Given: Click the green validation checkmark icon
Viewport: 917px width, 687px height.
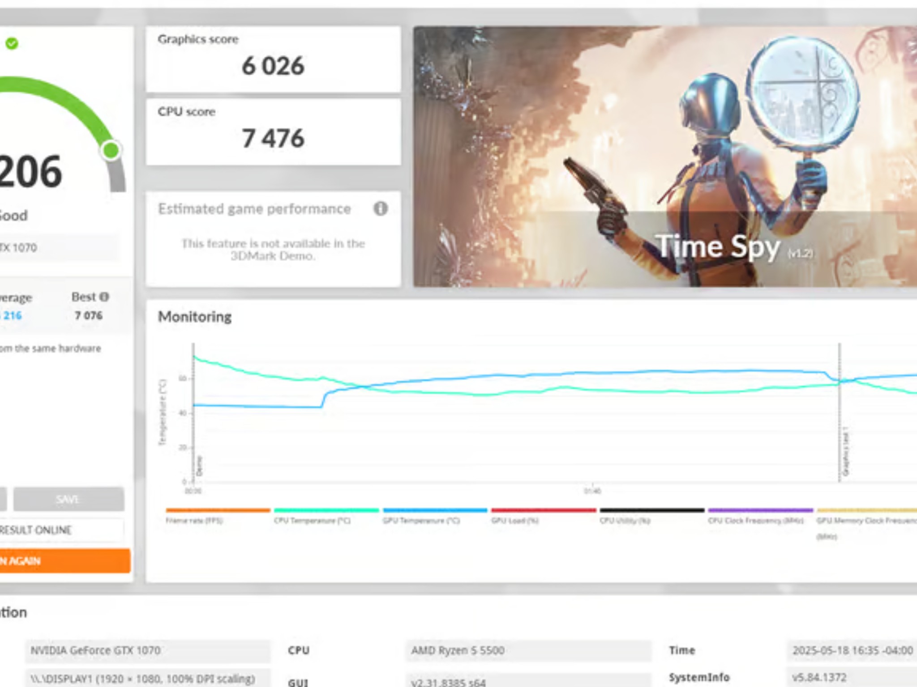Looking at the screenshot, I should point(12,43).
